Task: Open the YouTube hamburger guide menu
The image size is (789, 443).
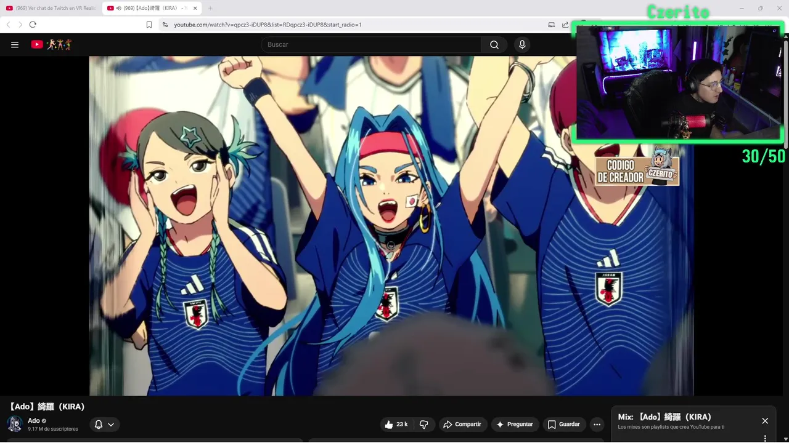Action: click(15, 44)
